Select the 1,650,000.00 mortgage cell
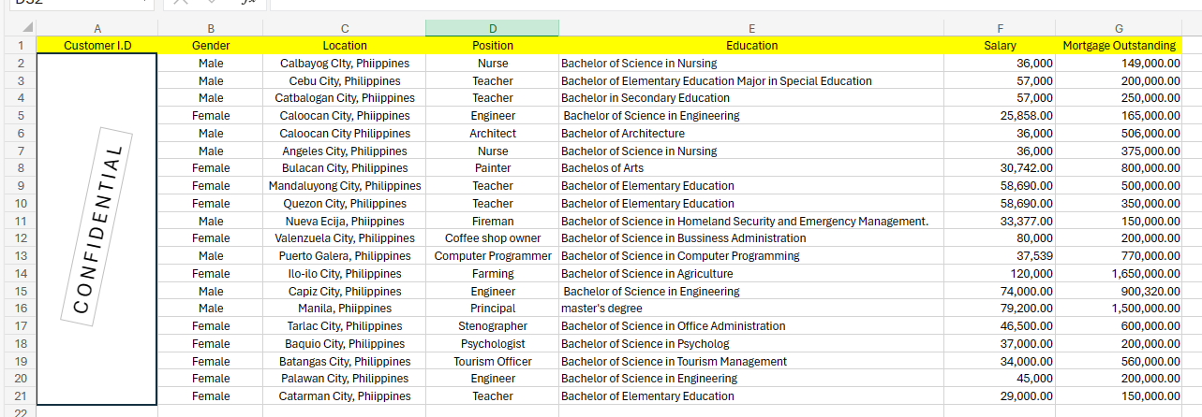The width and height of the screenshot is (1202, 417). point(1119,274)
